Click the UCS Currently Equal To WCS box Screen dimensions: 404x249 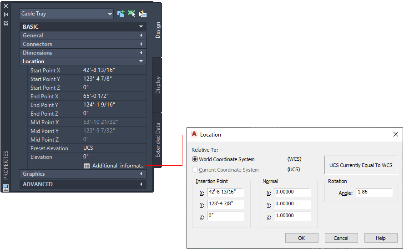pyautogui.click(x=361, y=165)
